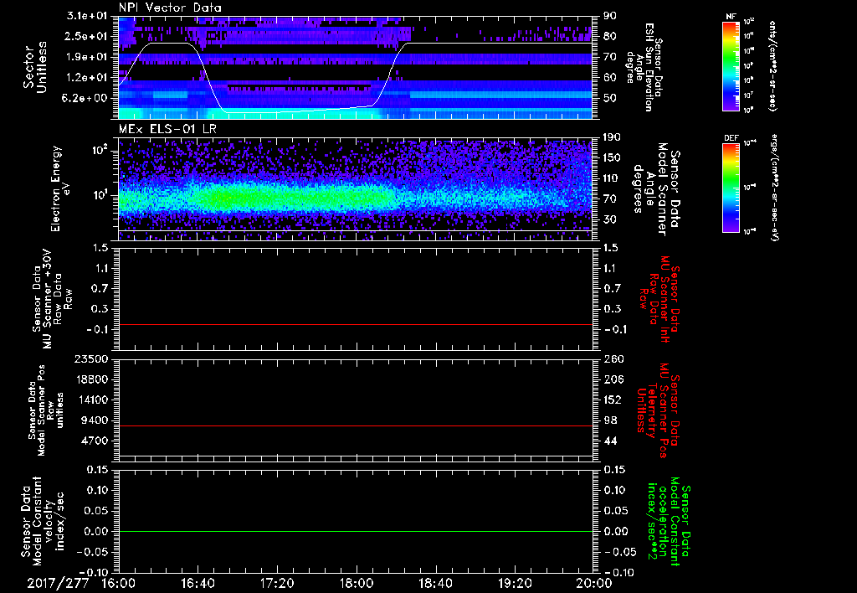Click the red line in MU Scanner panel
Viewport: 857px width, 593px height.
(355, 324)
